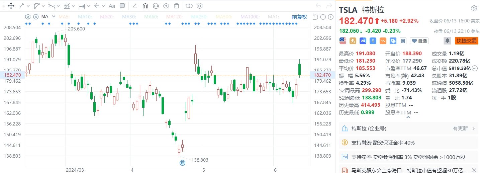Open the 24-hour trading badge icon
This screenshot has width=480, height=173.
(363, 41)
